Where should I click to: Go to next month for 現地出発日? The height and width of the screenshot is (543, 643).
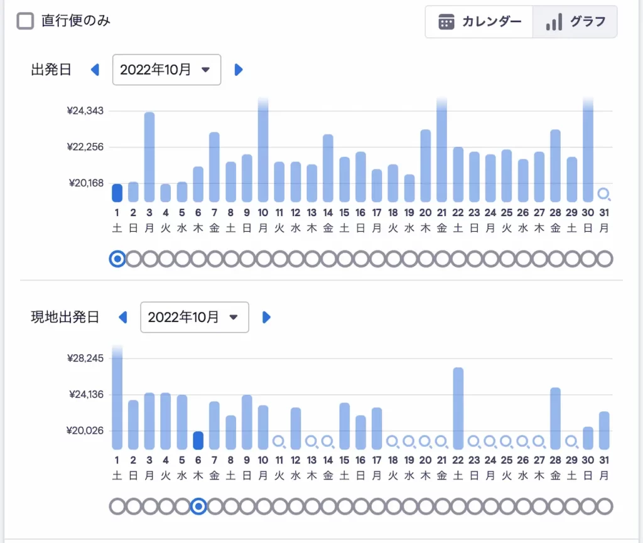point(266,317)
